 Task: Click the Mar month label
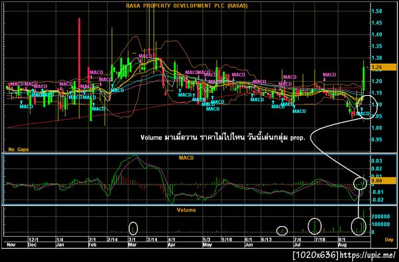(x=132, y=245)
